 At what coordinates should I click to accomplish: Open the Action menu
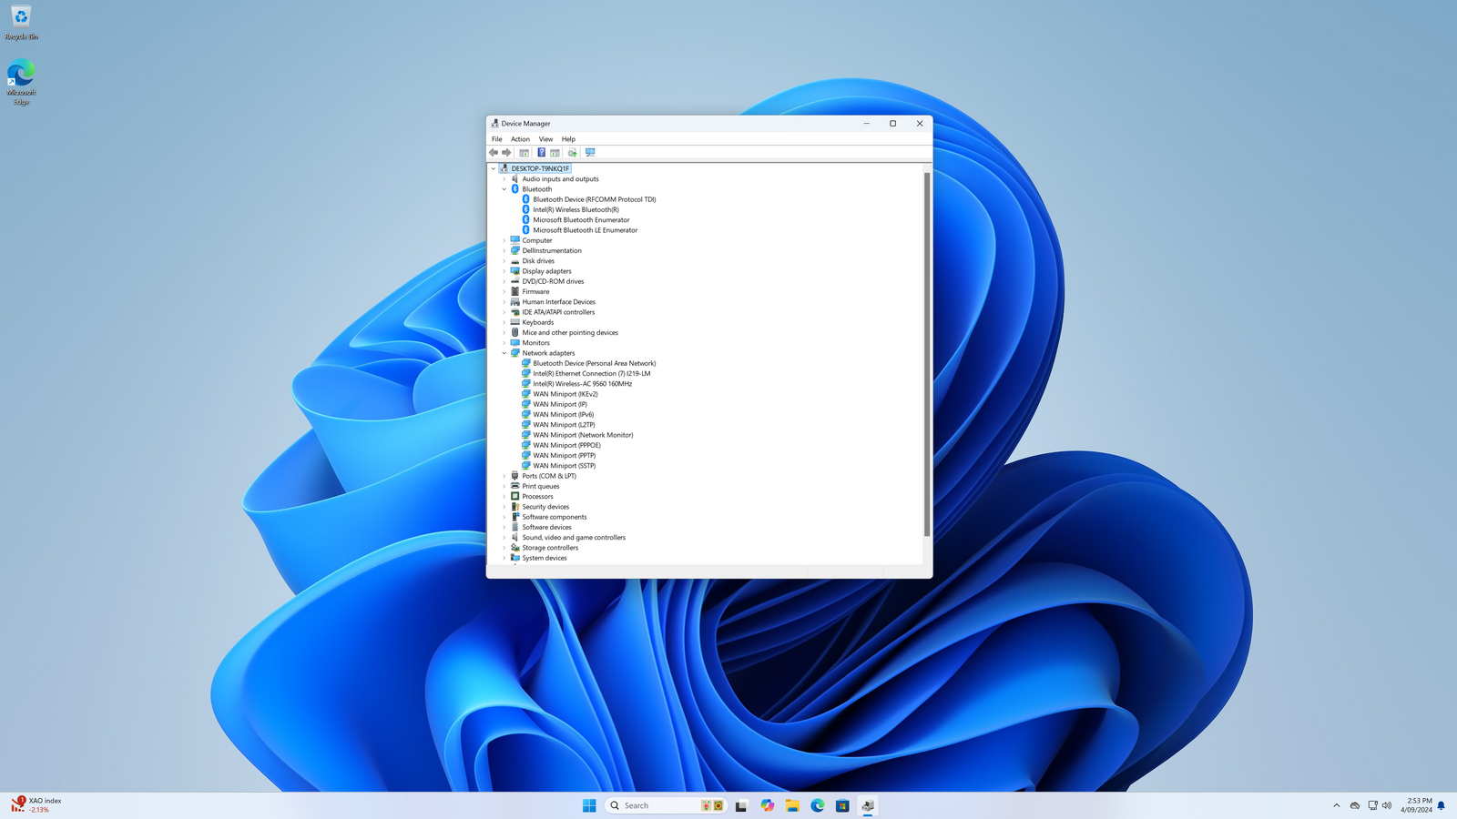(520, 139)
